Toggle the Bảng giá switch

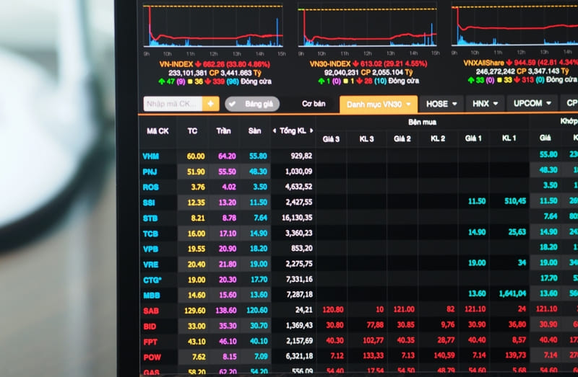252,104
